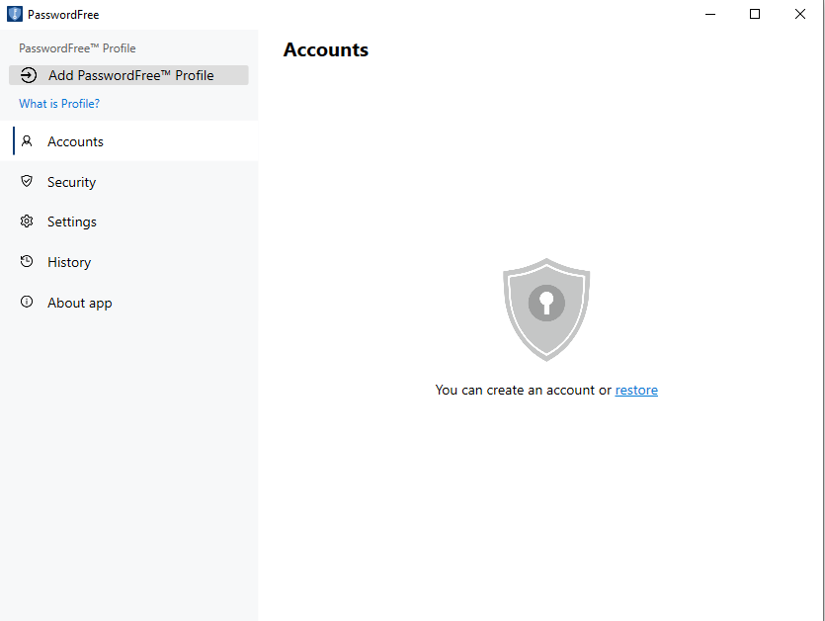Click the clock icon beside History

27,262
